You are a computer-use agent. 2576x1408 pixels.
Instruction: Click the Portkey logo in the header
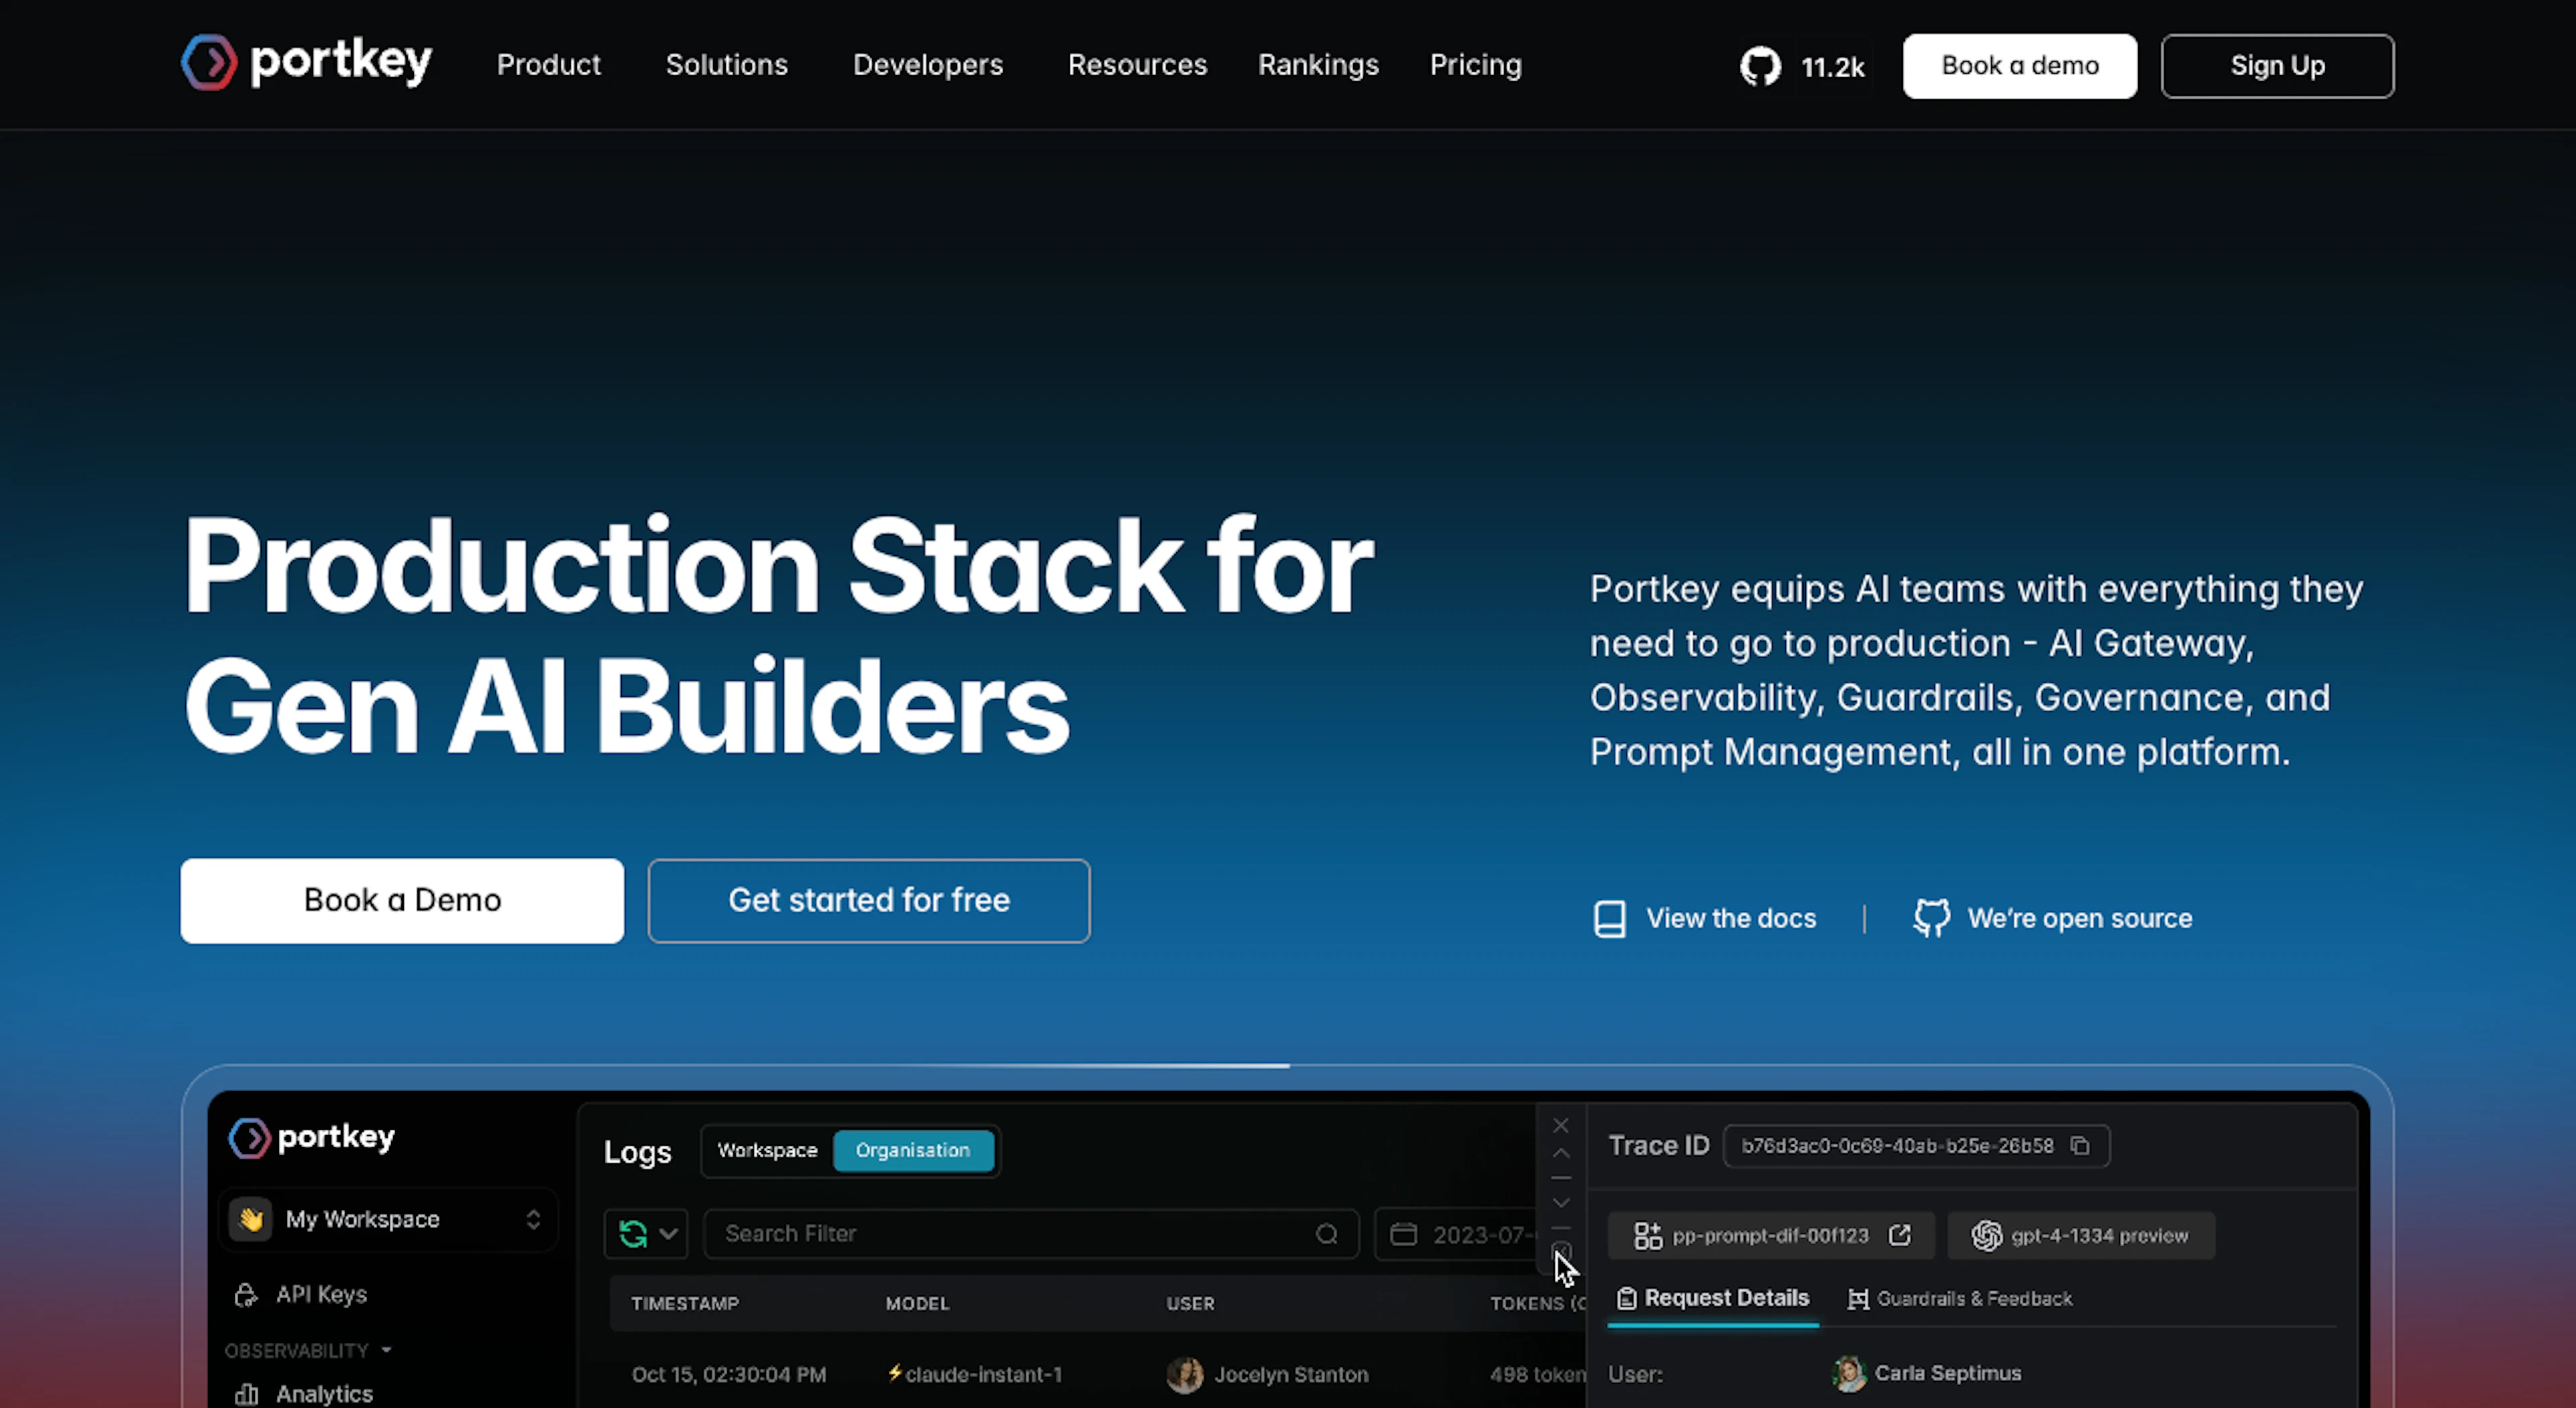[x=306, y=63]
